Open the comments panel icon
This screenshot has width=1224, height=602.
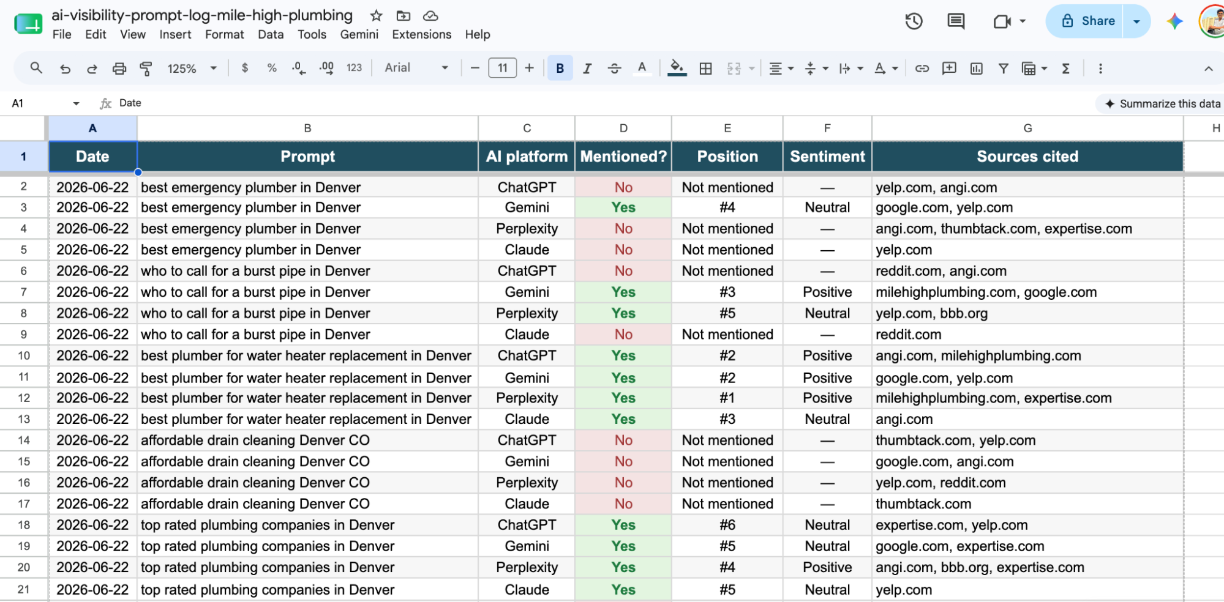956,21
